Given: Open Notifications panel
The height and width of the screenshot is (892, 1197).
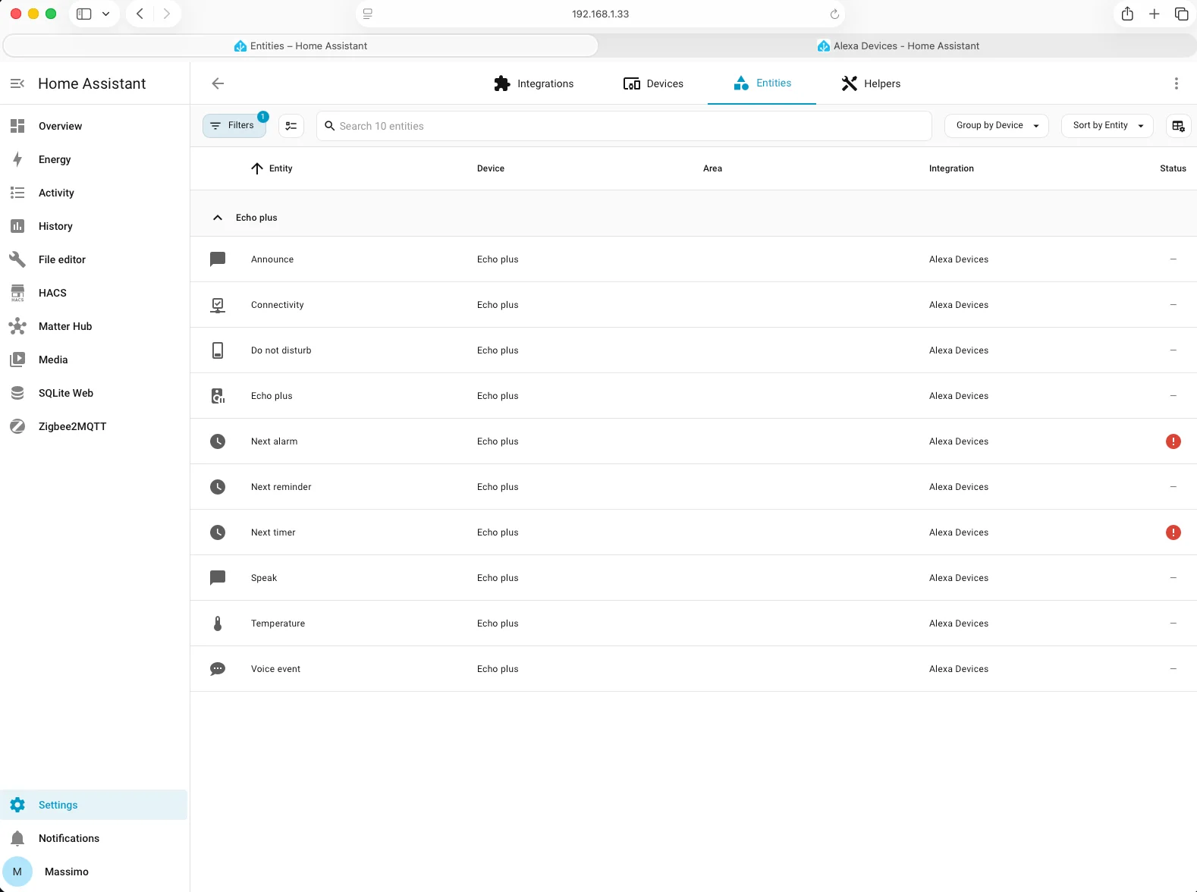Looking at the screenshot, I should click(x=94, y=838).
